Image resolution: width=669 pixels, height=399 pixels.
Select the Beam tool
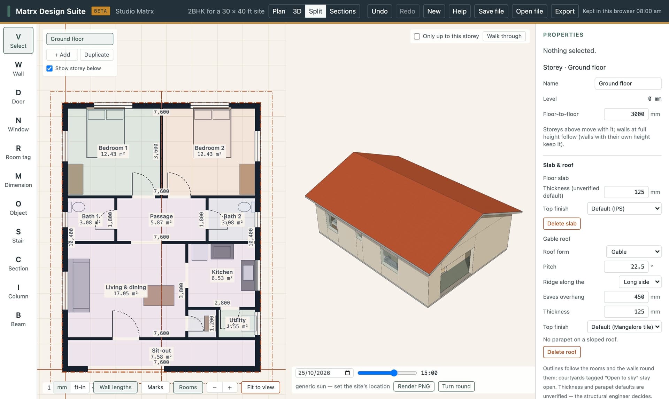pos(18,319)
